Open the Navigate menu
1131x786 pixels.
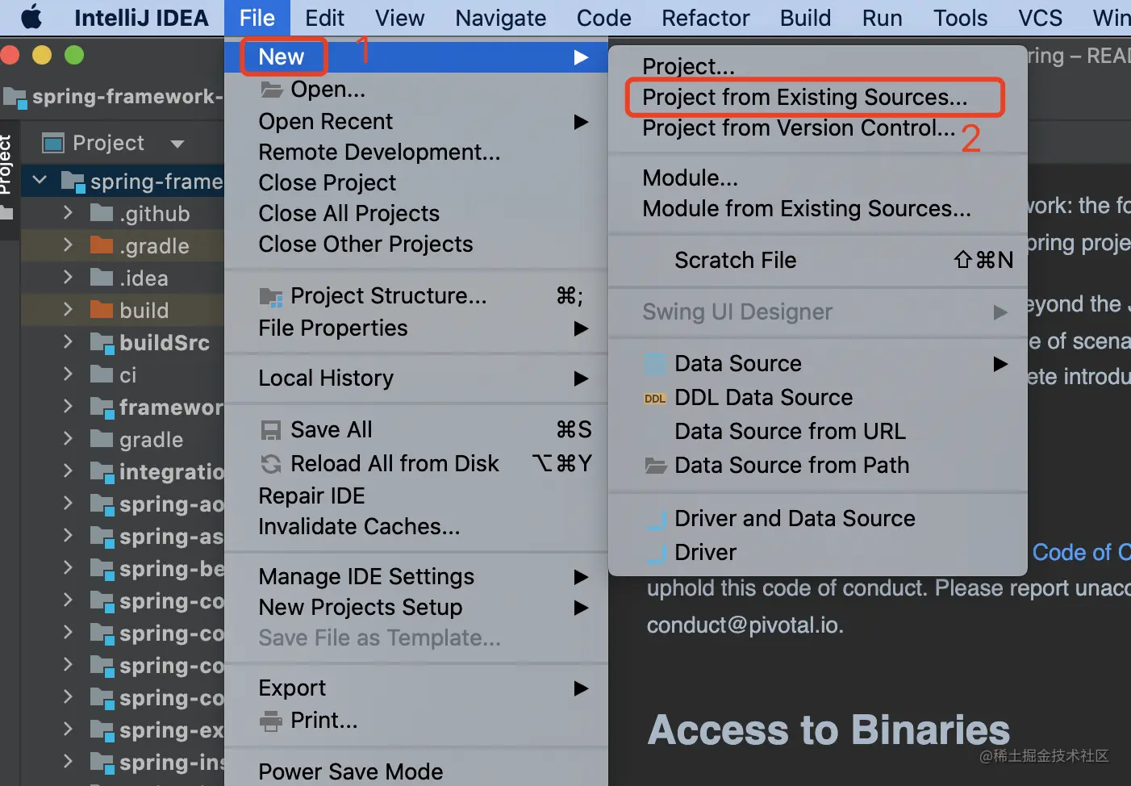(x=500, y=18)
